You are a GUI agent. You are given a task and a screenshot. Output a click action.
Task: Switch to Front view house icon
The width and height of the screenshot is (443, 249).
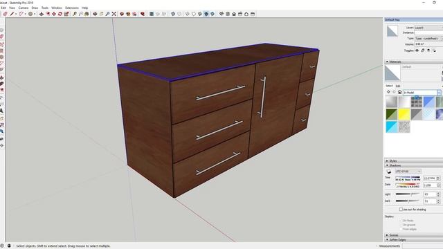click(x=234, y=14)
